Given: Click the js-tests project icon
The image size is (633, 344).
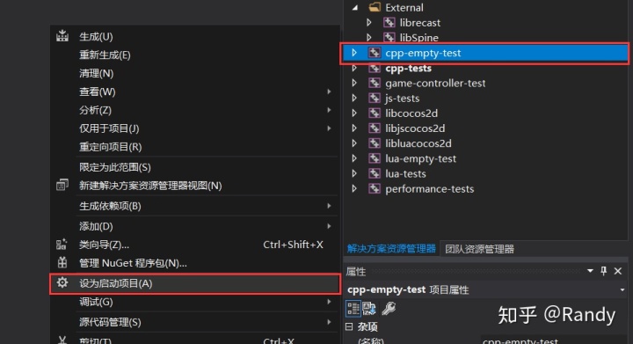Looking at the screenshot, I should [375, 99].
